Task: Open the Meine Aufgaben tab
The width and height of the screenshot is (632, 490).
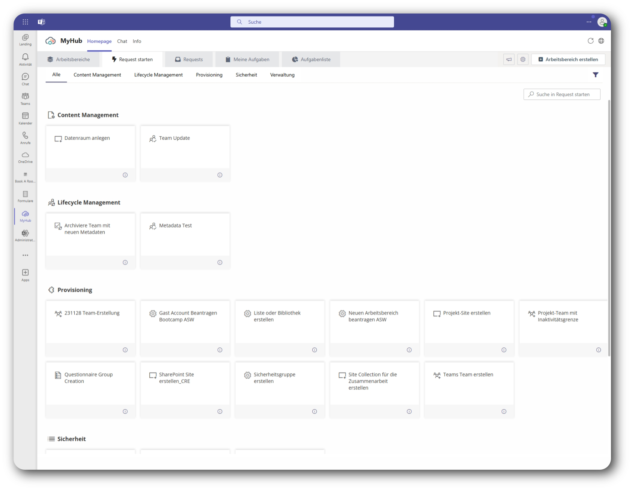Action: coord(247,59)
